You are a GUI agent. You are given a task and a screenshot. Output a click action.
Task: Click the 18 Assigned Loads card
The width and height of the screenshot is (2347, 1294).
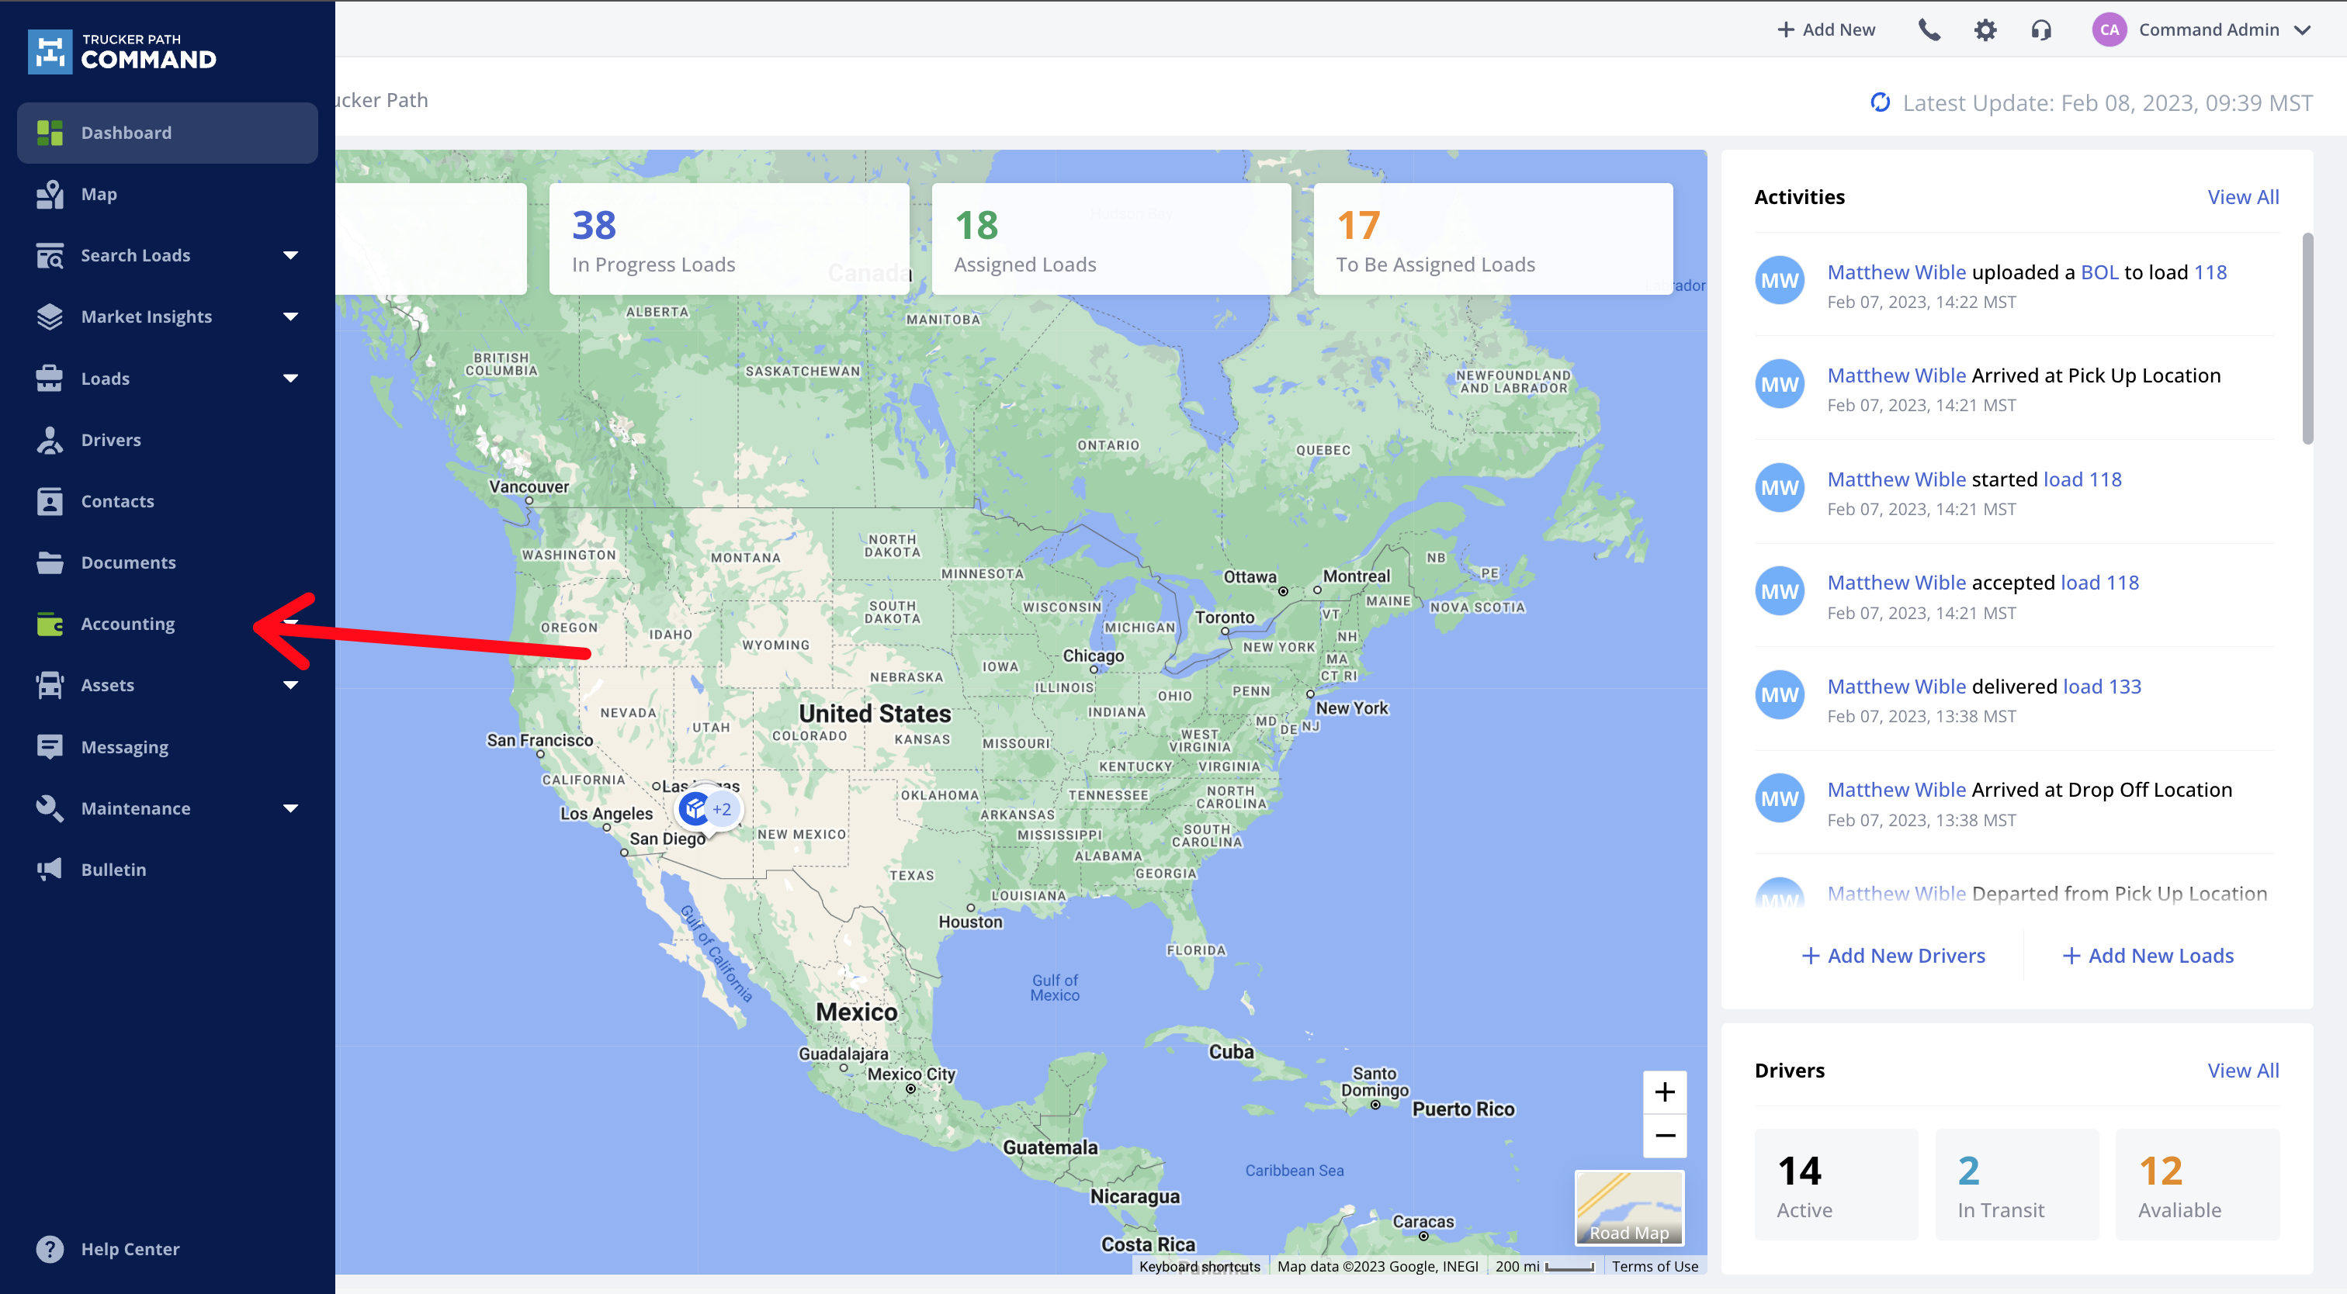[1111, 239]
